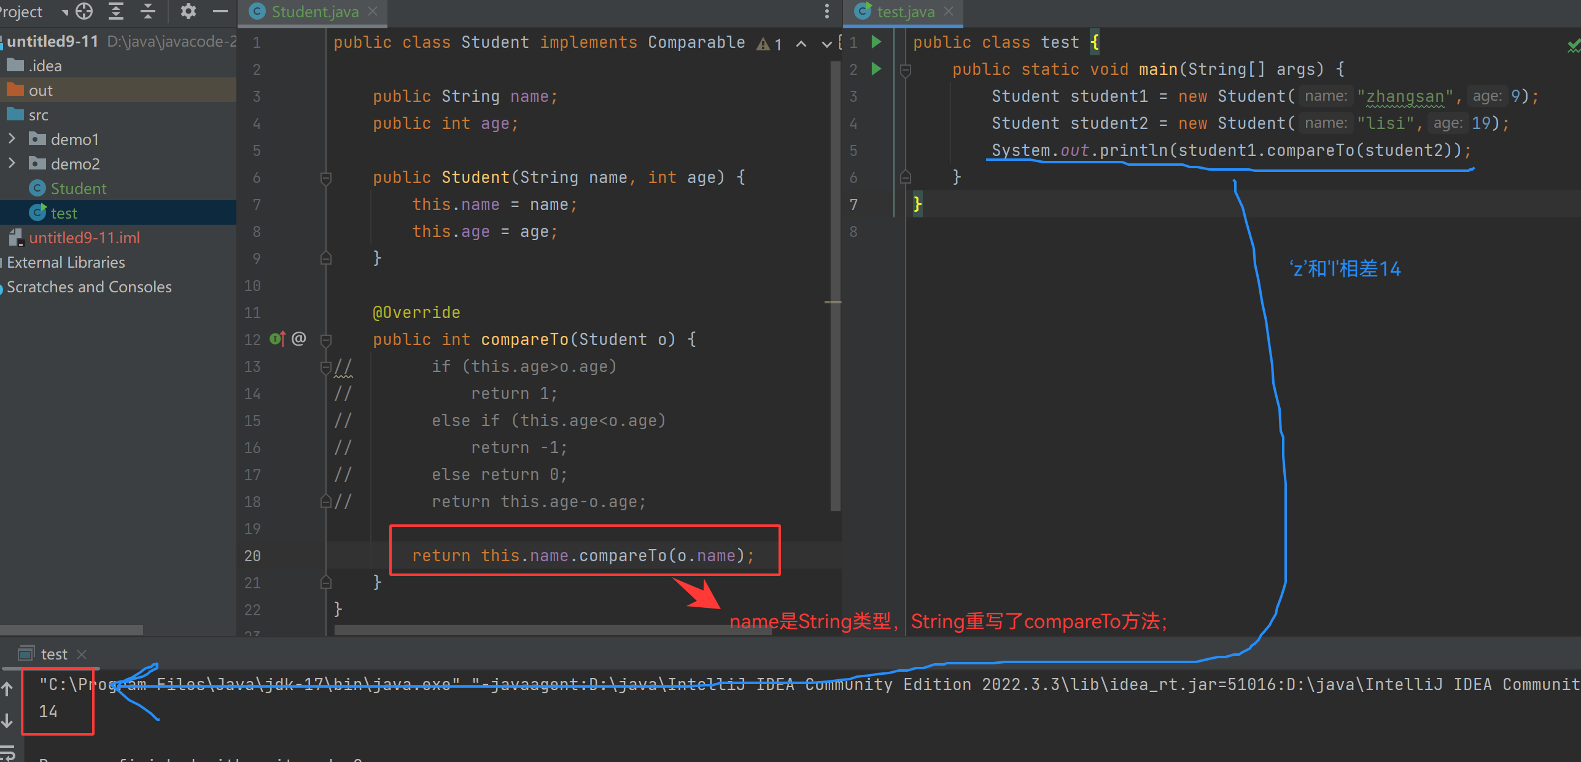Click the overriding method marker on line 12
This screenshot has width=1581, height=762.
(279, 338)
